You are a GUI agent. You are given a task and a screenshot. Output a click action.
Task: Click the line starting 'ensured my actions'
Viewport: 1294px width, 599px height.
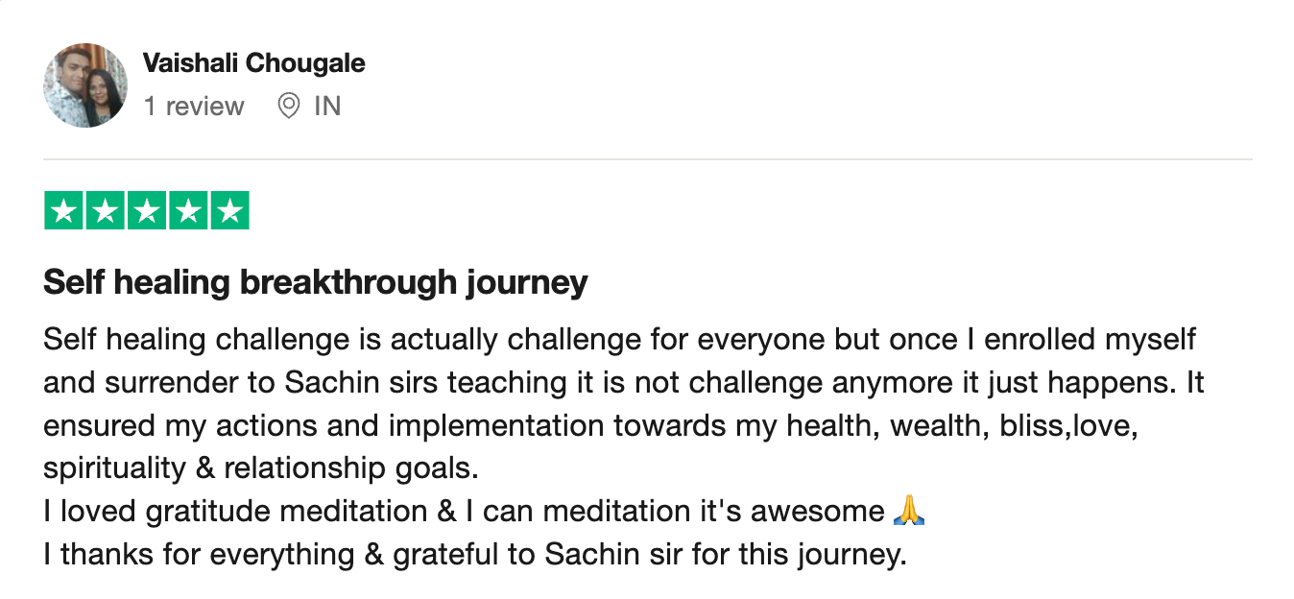590,426
